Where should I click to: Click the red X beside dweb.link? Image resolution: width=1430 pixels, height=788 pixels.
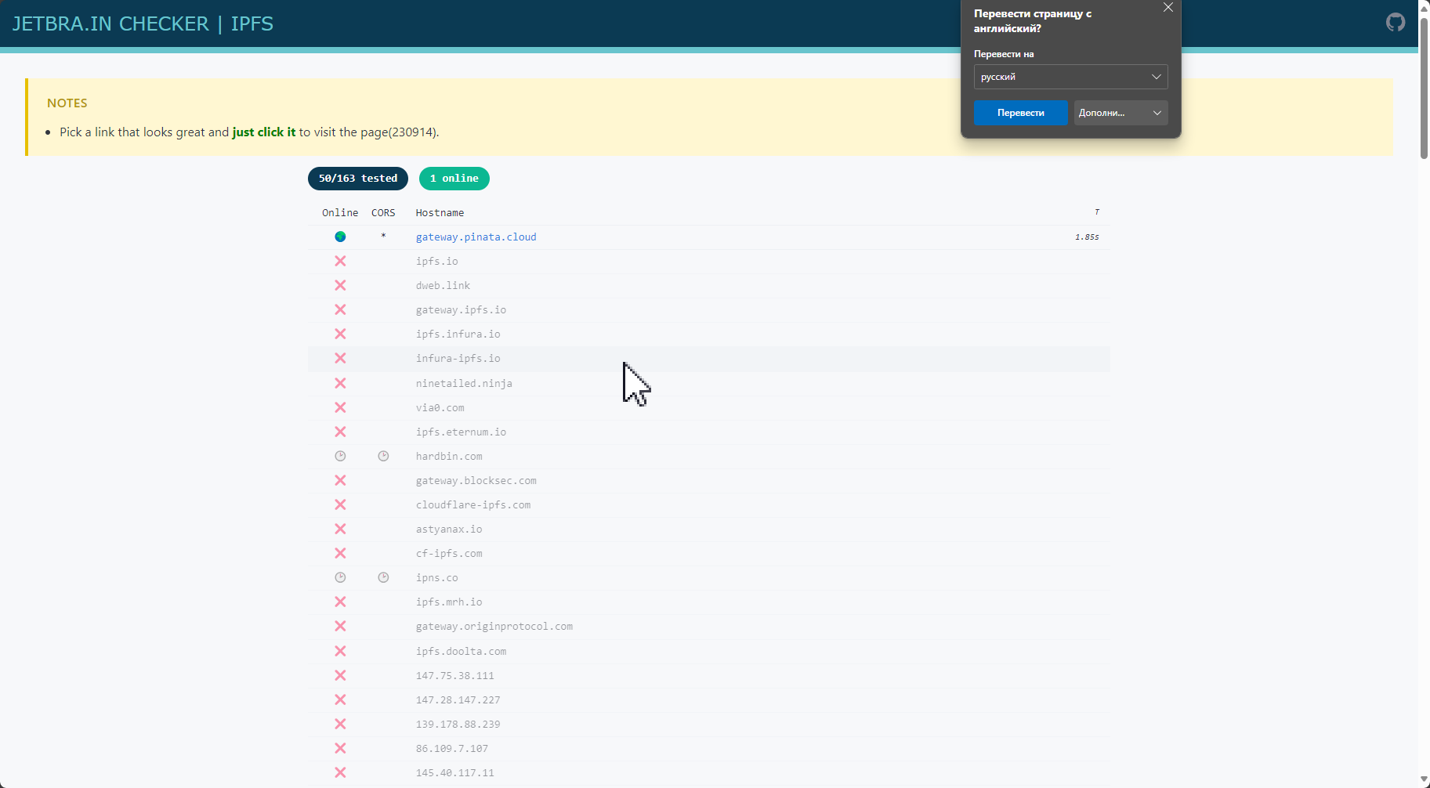[340, 285]
